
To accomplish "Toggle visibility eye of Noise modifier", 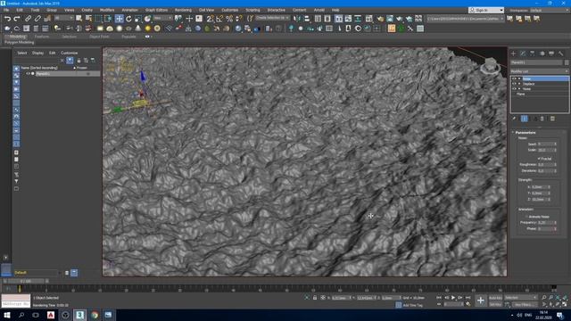I will click(514, 78).
